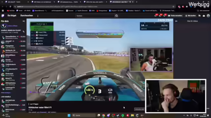Open the Task View icon in the taskbar

tap(99, 115)
